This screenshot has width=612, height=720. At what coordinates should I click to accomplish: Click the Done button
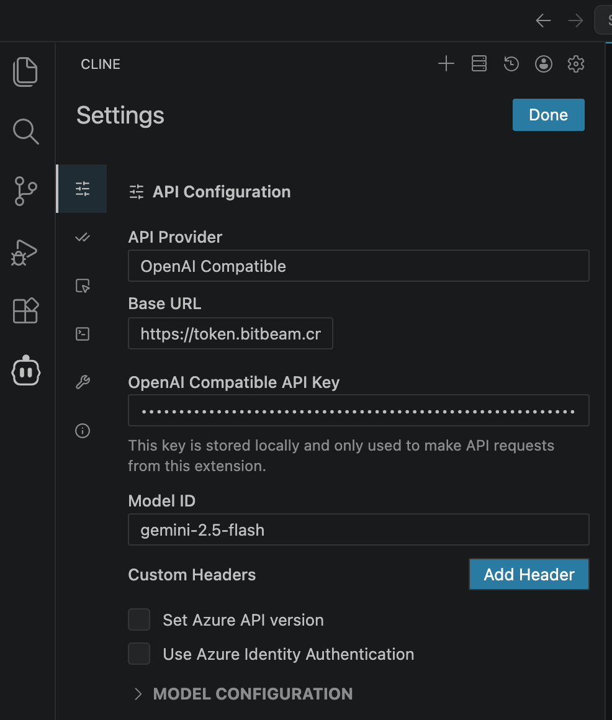(548, 115)
